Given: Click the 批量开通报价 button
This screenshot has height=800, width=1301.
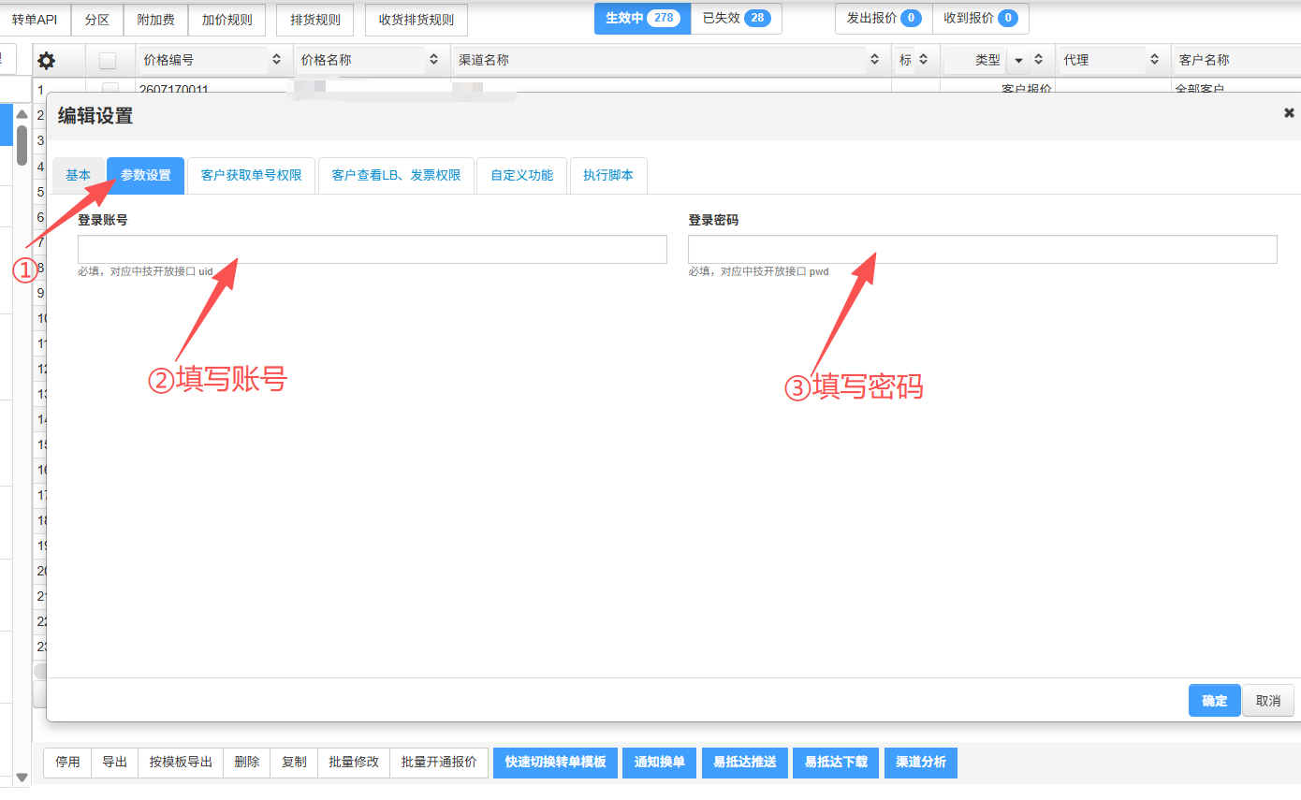Looking at the screenshot, I should [439, 763].
